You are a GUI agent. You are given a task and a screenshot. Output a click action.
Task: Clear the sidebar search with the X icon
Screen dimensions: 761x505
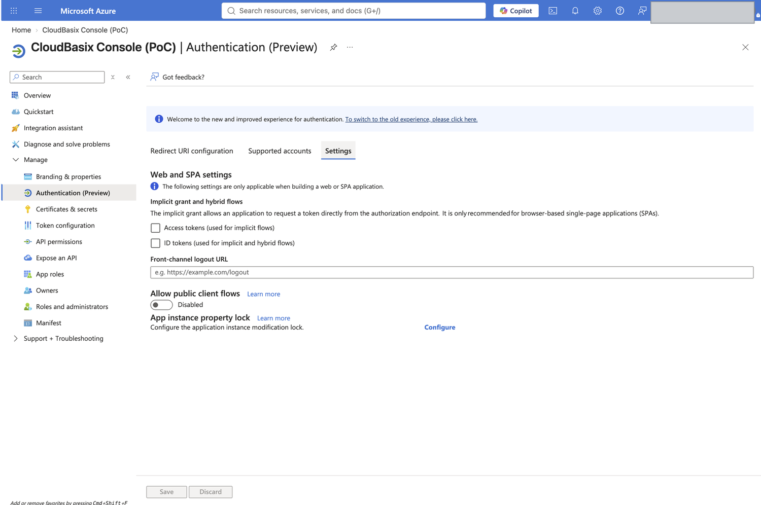[113, 77]
